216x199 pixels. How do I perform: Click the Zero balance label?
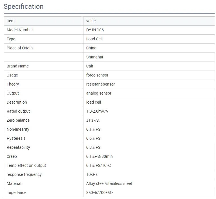pos(18,120)
